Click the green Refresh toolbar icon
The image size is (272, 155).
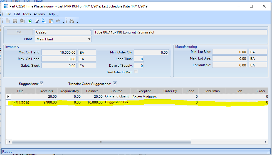pyautogui.click(x=29, y=21)
